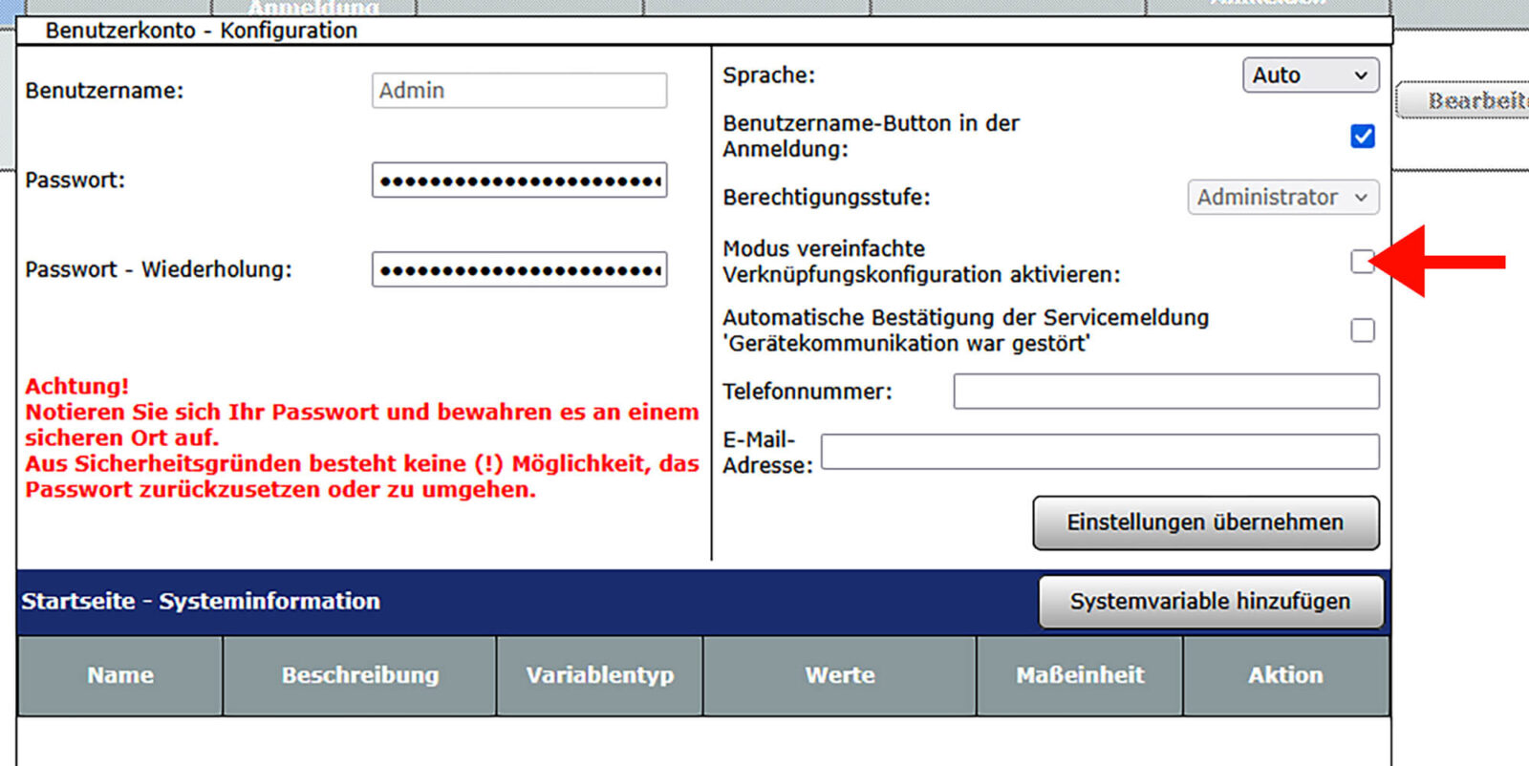Screen dimensions: 1529x766
Task: Click the Werte column header
Action: (840, 675)
